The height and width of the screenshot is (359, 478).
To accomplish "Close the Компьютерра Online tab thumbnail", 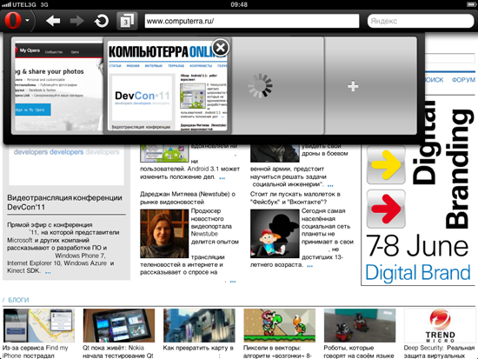I will [221, 47].
